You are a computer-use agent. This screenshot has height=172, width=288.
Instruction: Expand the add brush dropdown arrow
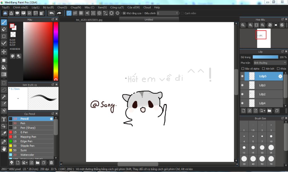(x=27, y=163)
